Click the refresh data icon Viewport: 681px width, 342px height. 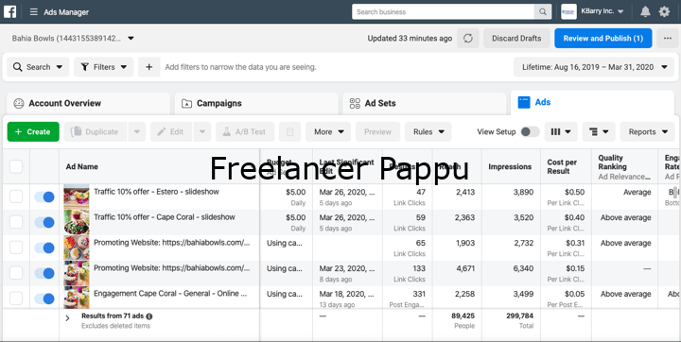[x=468, y=38]
